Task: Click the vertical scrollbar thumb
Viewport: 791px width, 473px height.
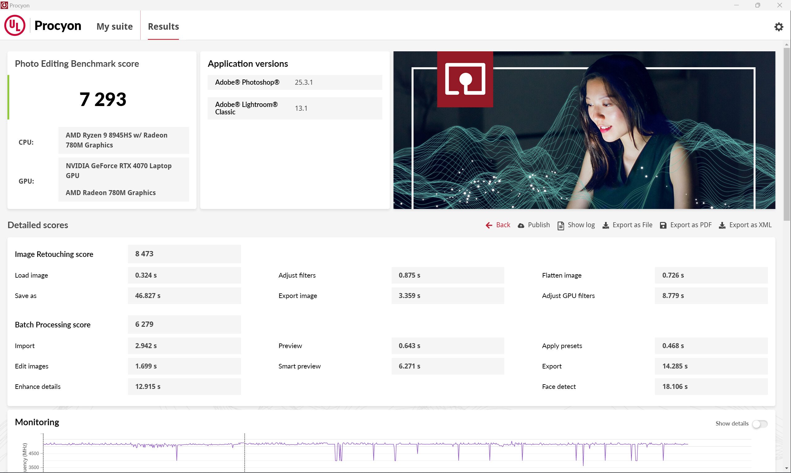Action: [x=787, y=134]
